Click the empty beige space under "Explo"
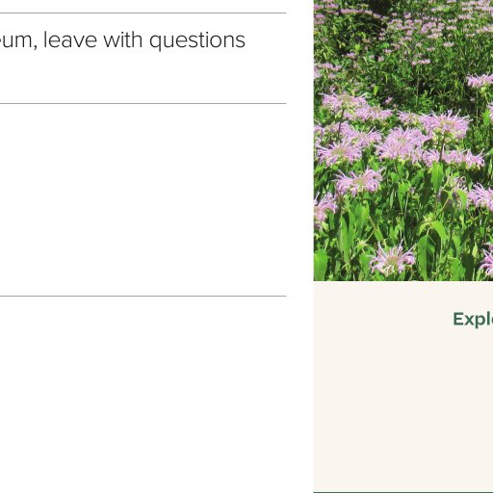Screen dimensions: 493x493 tap(403, 411)
